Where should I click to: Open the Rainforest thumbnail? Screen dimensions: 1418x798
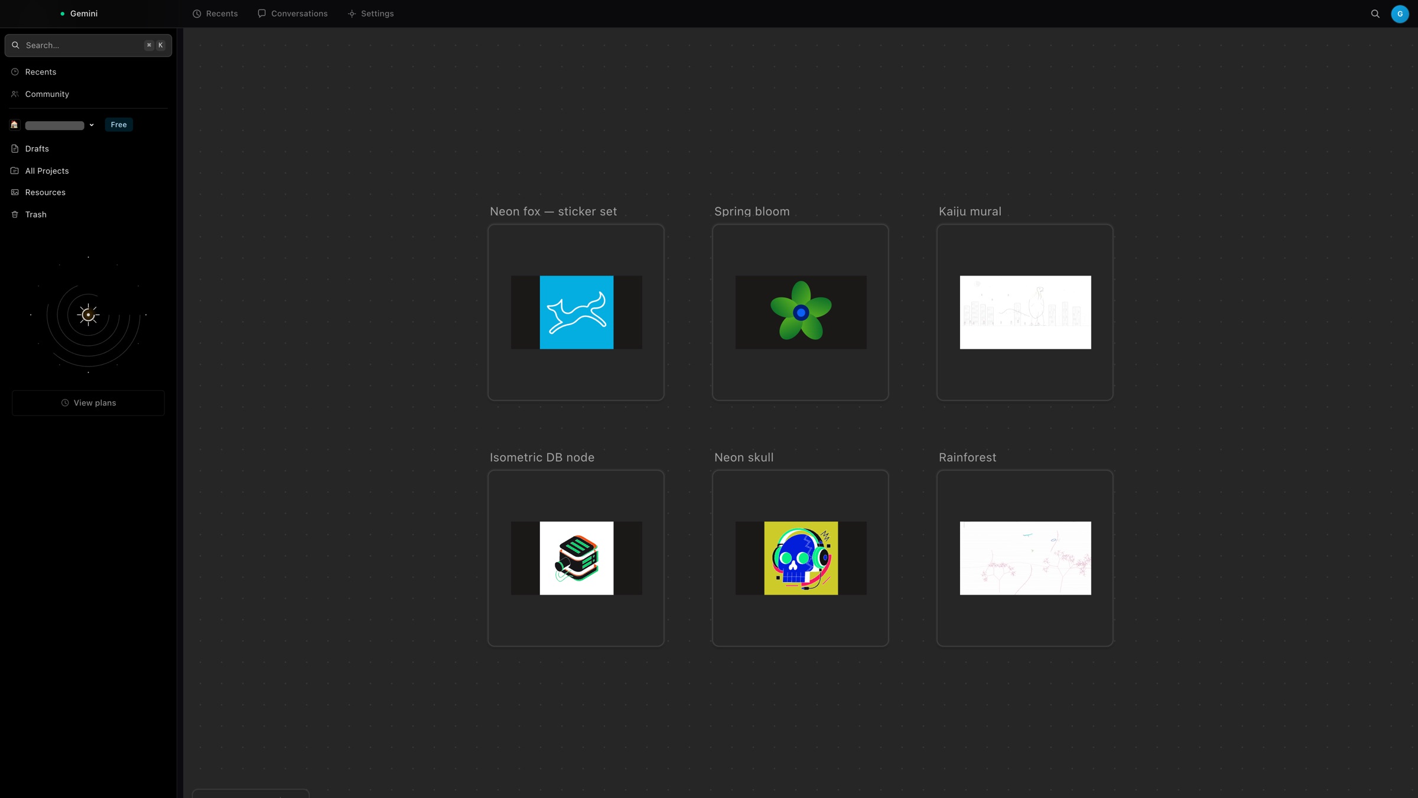(1025, 558)
